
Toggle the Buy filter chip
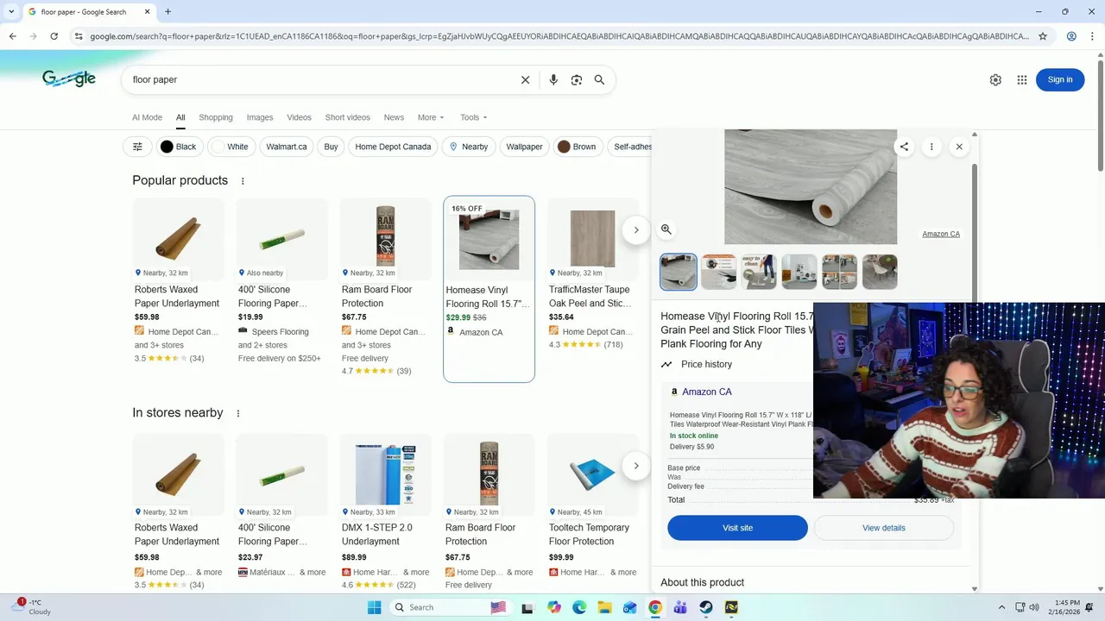[331, 147]
